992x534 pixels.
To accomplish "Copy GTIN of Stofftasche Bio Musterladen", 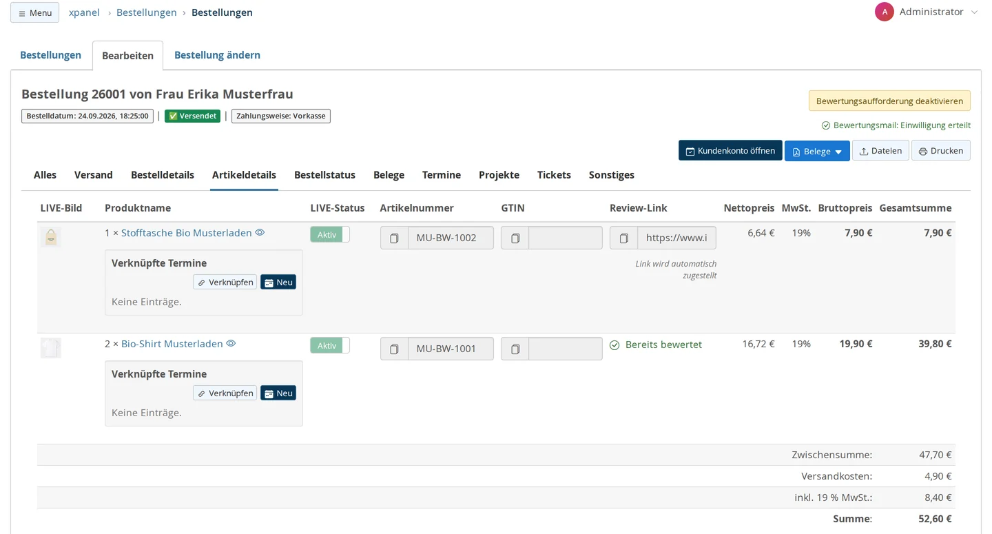I will (x=515, y=238).
